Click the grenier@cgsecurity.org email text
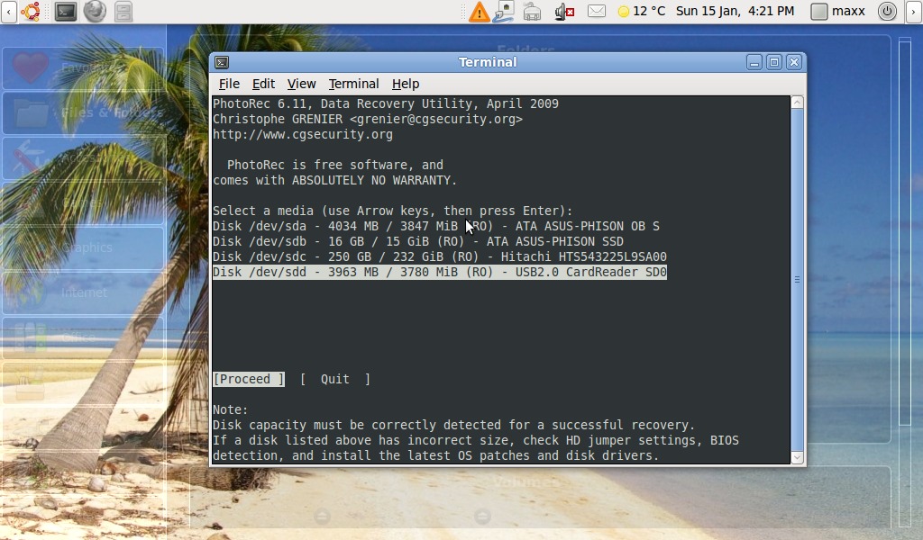 point(436,120)
